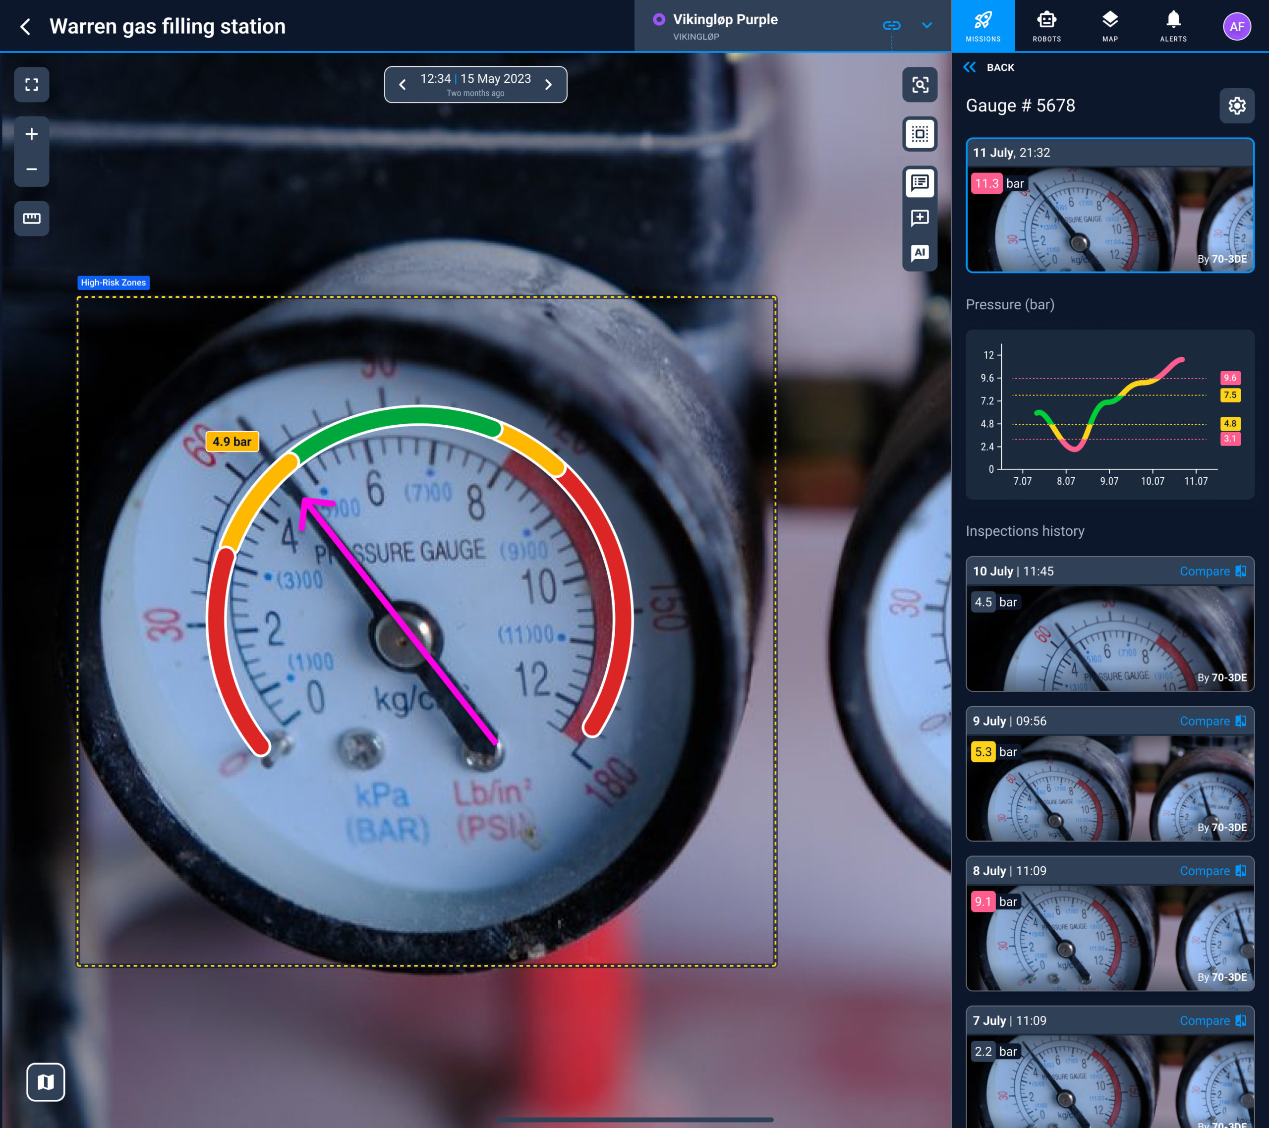The height and width of the screenshot is (1128, 1269).
Task: Open Gauge # 5678 settings gear
Action: (1237, 106)
